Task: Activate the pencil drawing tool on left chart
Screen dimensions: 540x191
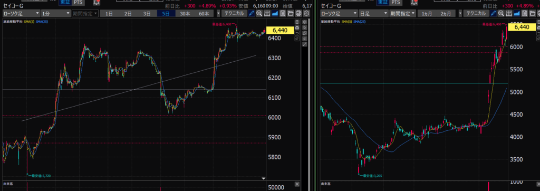Action: [251, 13]
